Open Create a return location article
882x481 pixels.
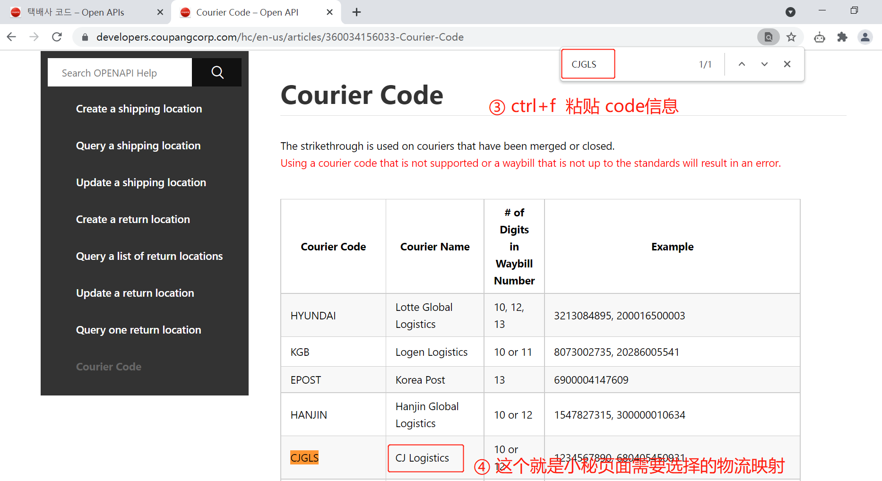(x=133, y=219)
